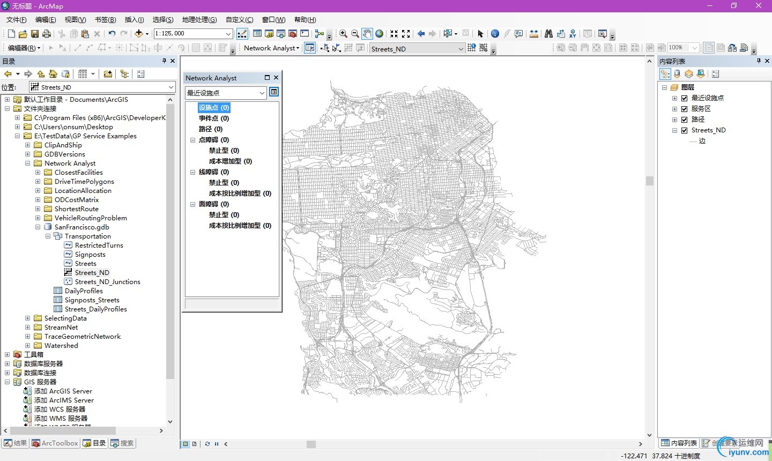Viewport: 772px width, 461px height.
Task: Open the 文件(F) menu
Action: pyautogui.click(x=17, y=20)
